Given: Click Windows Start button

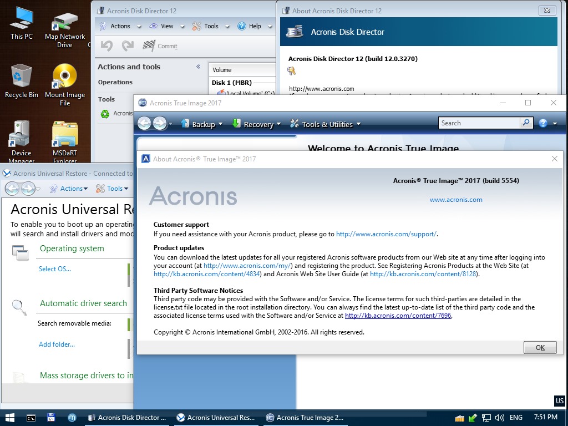Looking at the screenshot, I should point(10,418).
